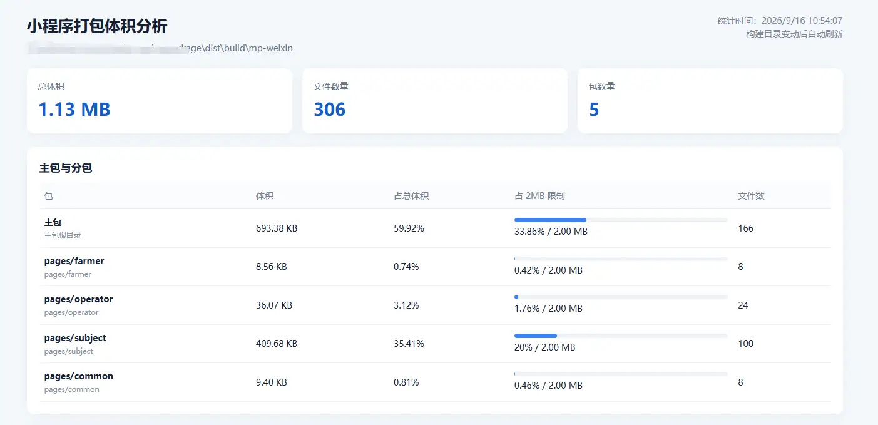Click the file count 24
The image size is (878, 425).
[743, 305]
